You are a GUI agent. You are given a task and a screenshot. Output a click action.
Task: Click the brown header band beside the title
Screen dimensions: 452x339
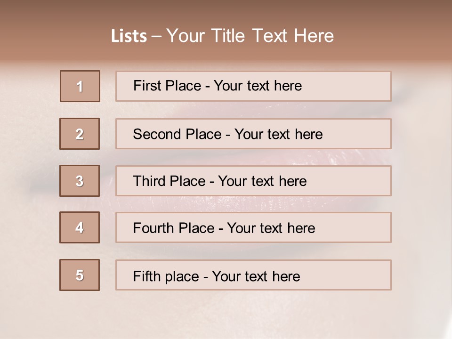click(x=392, y=32)
